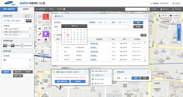This screenshot has height=97, width=183.
Task: Go to previous year in calendar
Action: tap(66, 26)
